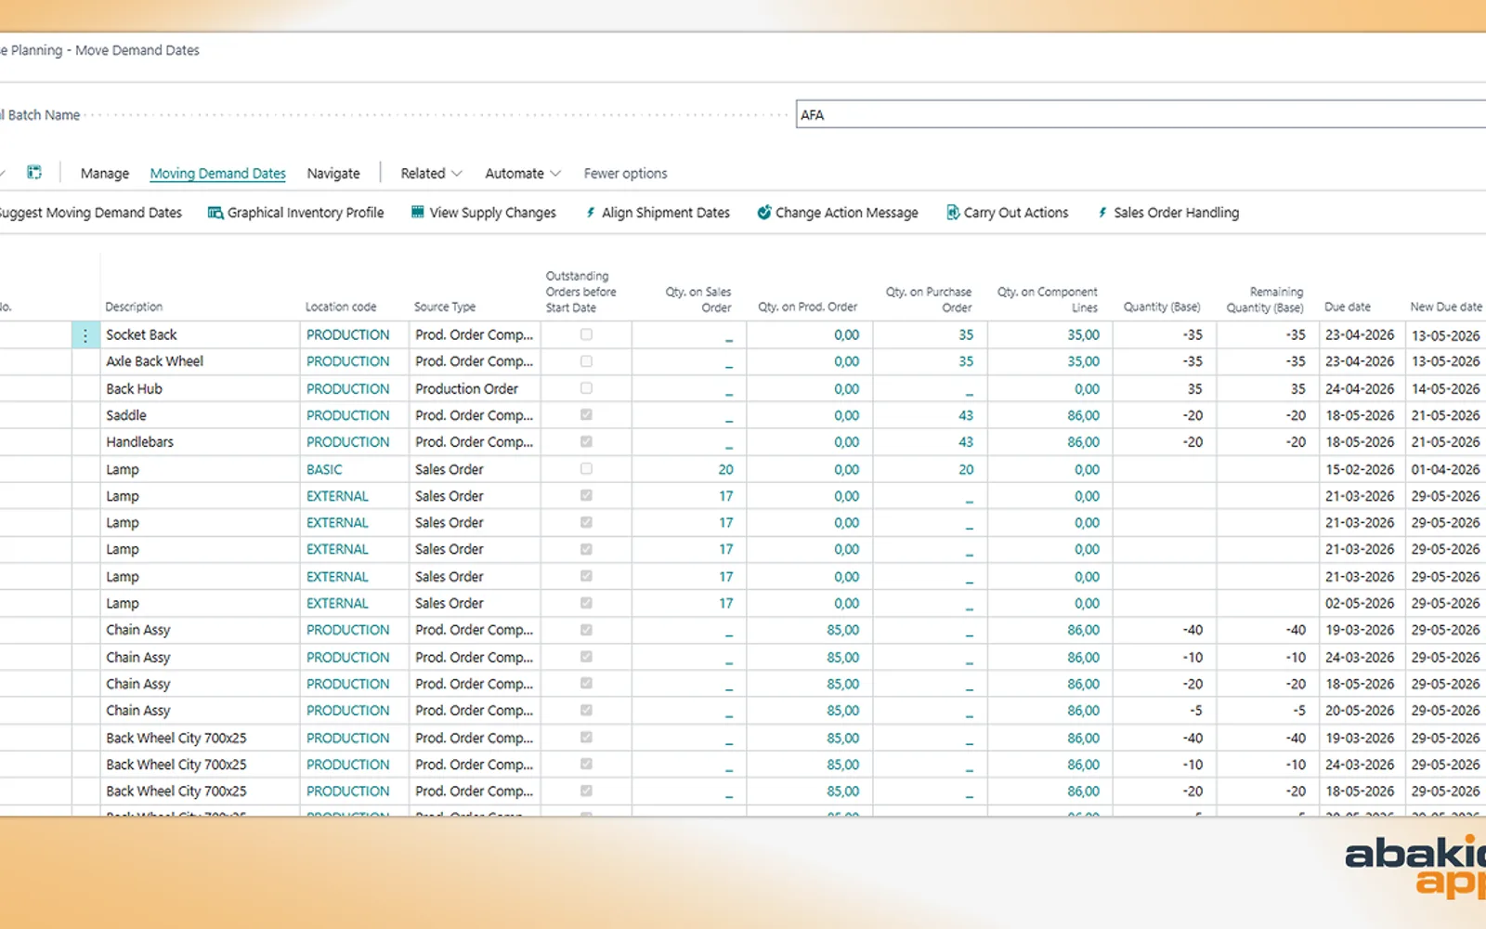Click new due date 01-04-2026 for Lamp

tap(1446, 470)
